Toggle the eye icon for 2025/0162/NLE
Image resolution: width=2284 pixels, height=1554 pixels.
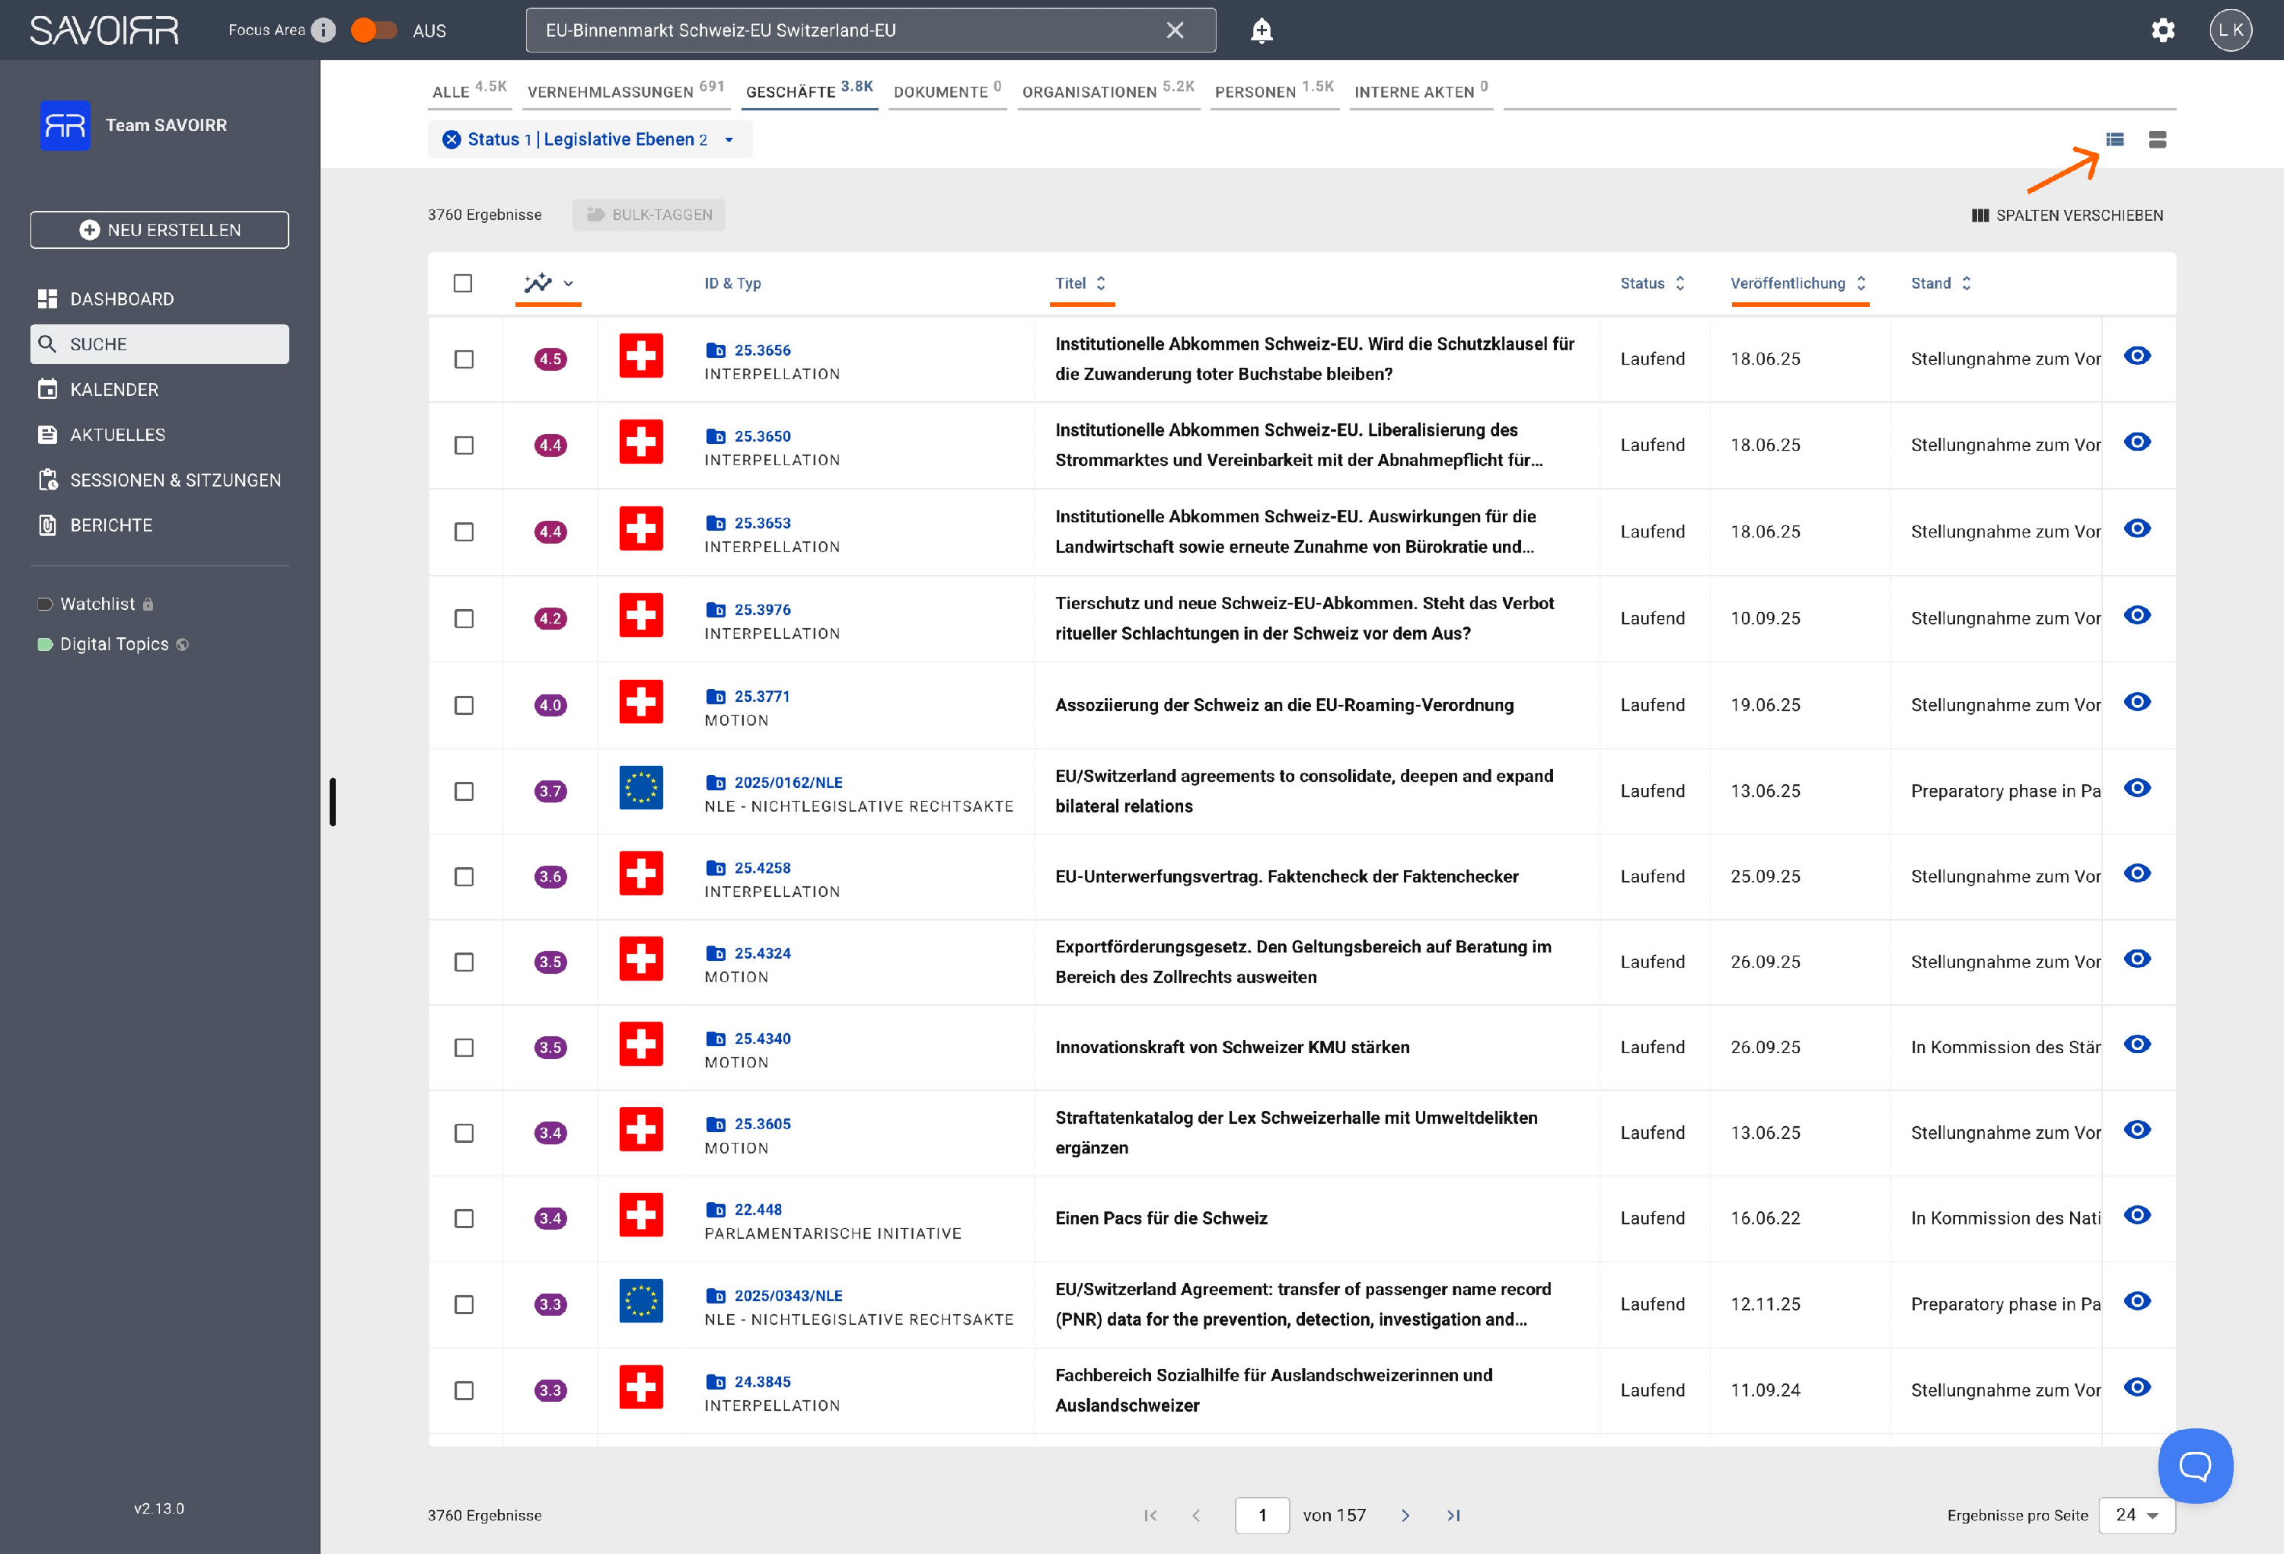pyautogui.click(x=2136, y=788)
